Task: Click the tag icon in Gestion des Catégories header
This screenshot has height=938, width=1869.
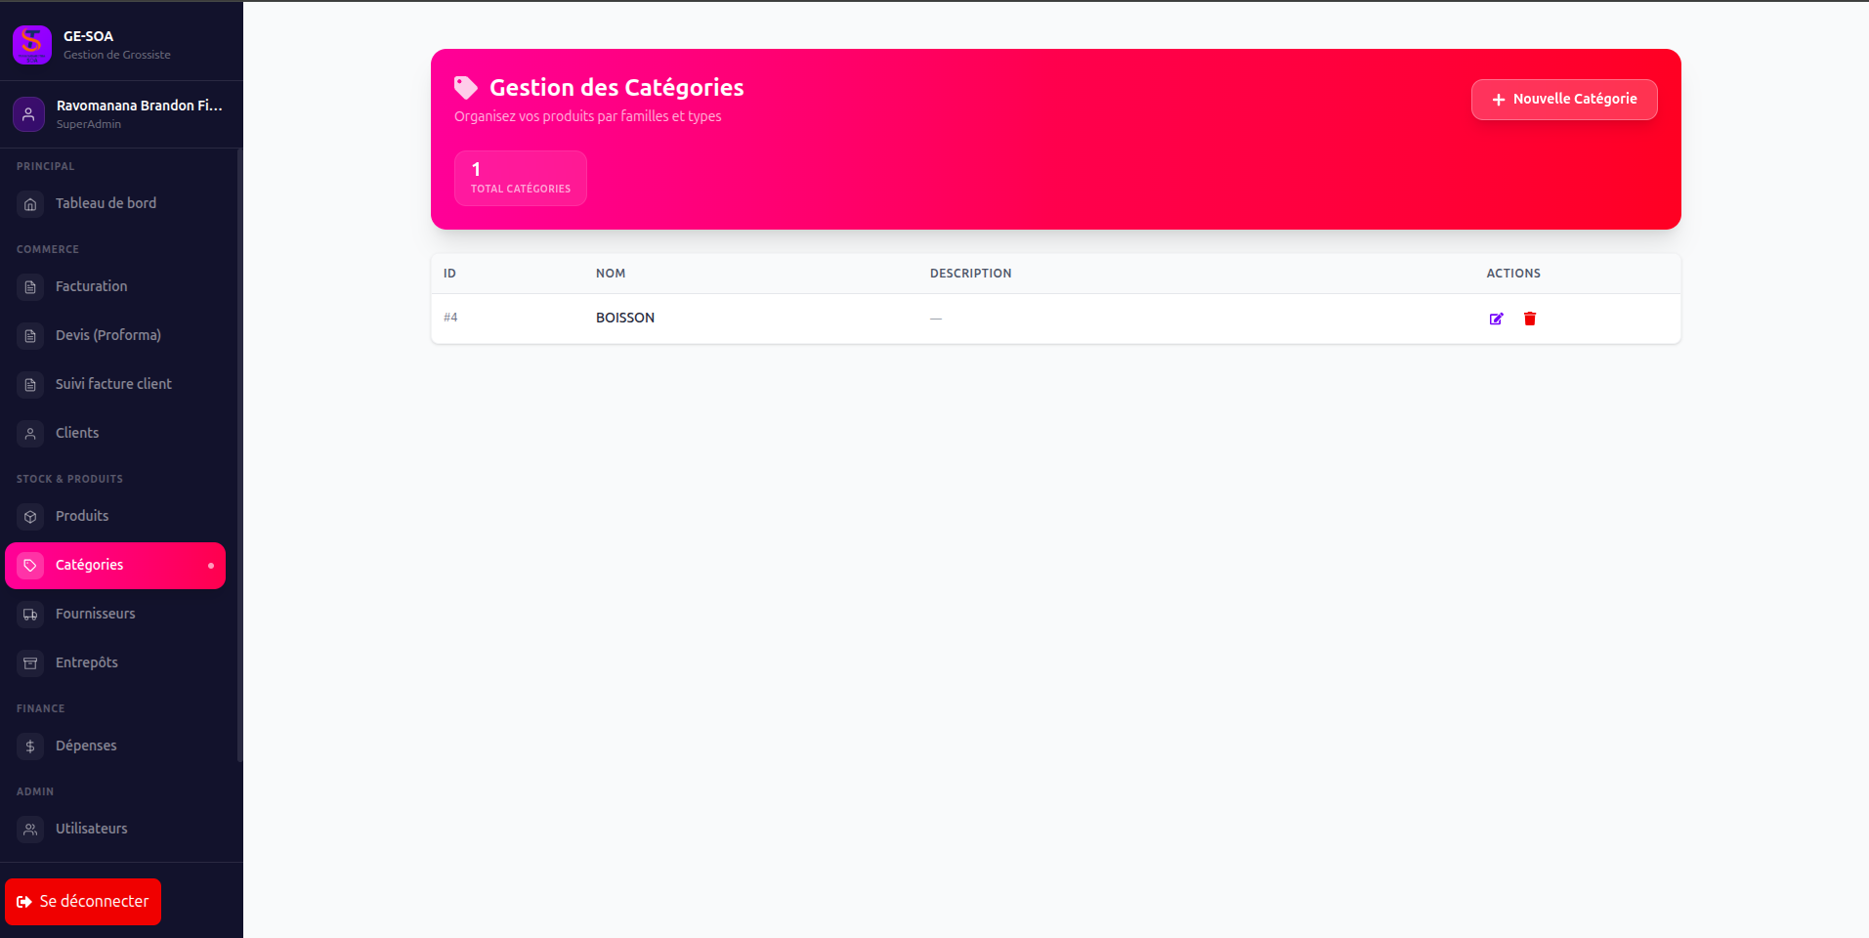Action: click(466, 88)
